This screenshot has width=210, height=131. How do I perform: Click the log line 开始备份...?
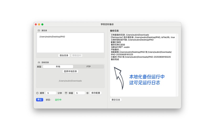[x=116, y=50]
